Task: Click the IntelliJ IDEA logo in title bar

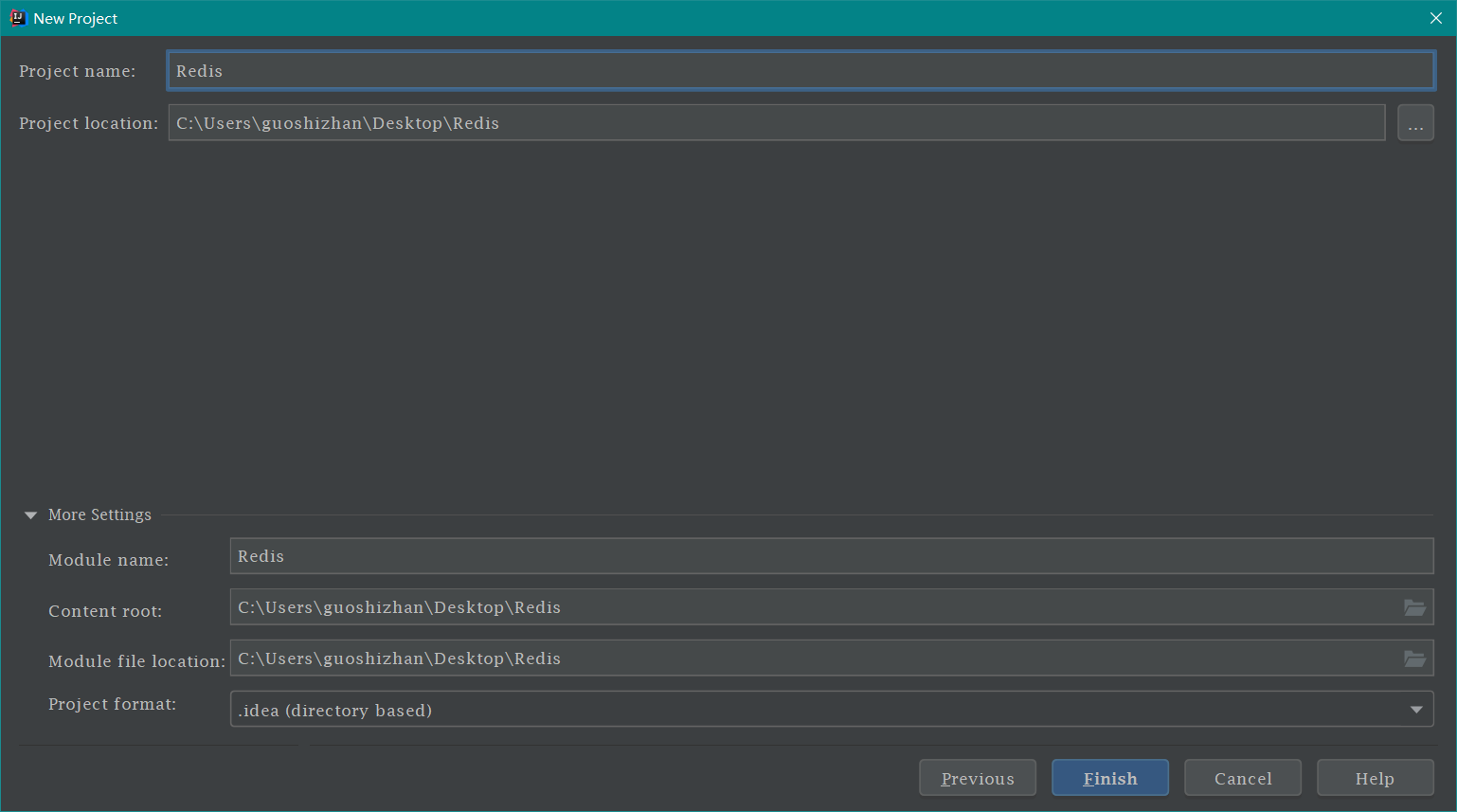Action: coord(17,18)
